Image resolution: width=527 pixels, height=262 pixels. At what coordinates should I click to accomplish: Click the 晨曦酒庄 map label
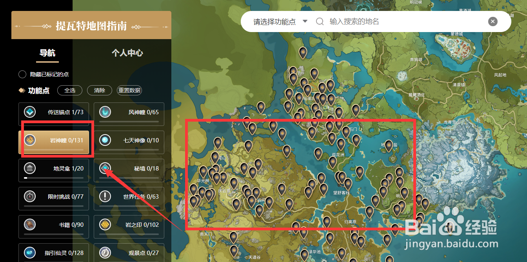(x=416, y=95)
